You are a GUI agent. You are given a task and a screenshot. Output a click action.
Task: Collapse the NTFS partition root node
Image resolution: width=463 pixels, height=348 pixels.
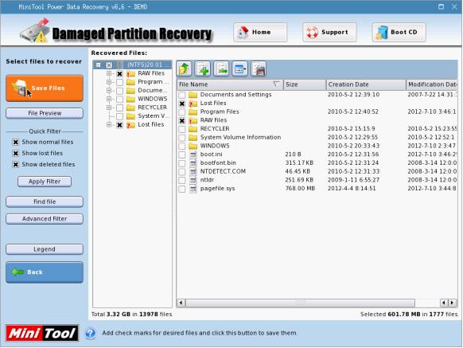coord(99,65)
